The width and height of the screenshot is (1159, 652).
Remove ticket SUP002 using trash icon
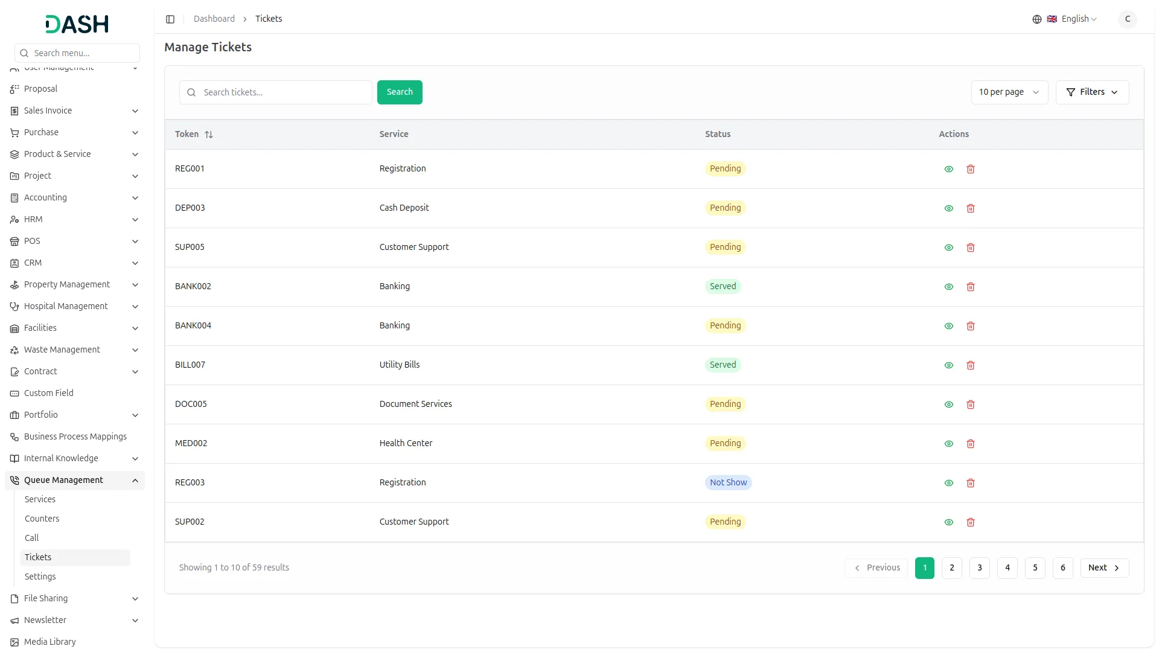[x=971, y=522]
